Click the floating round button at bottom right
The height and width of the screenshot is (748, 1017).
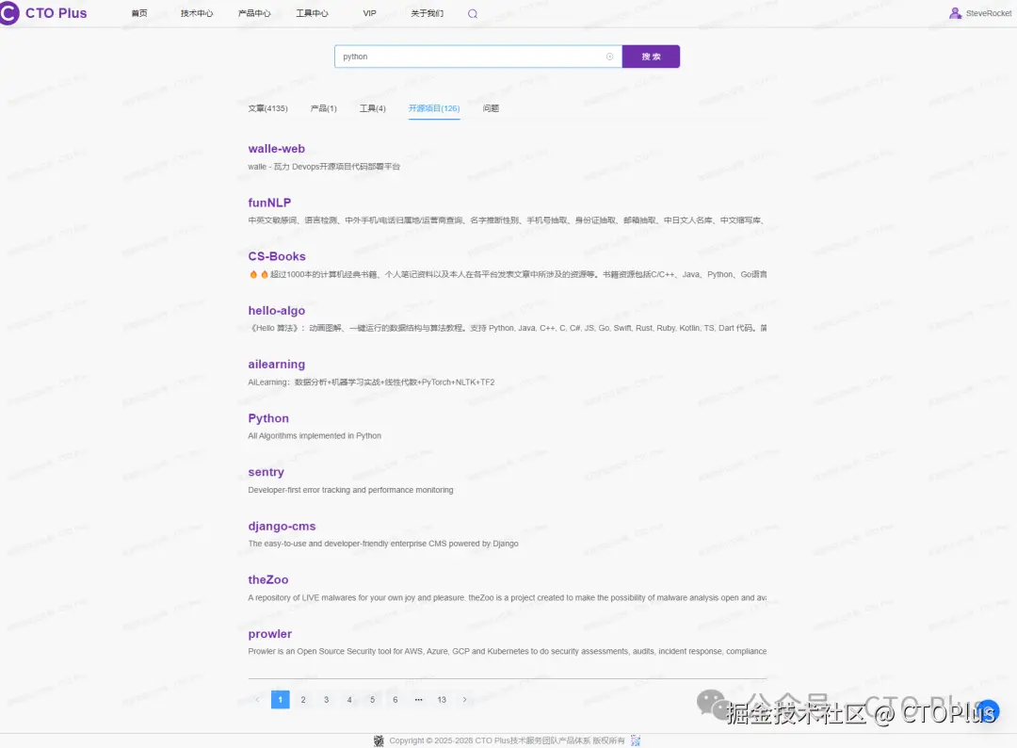988,711
